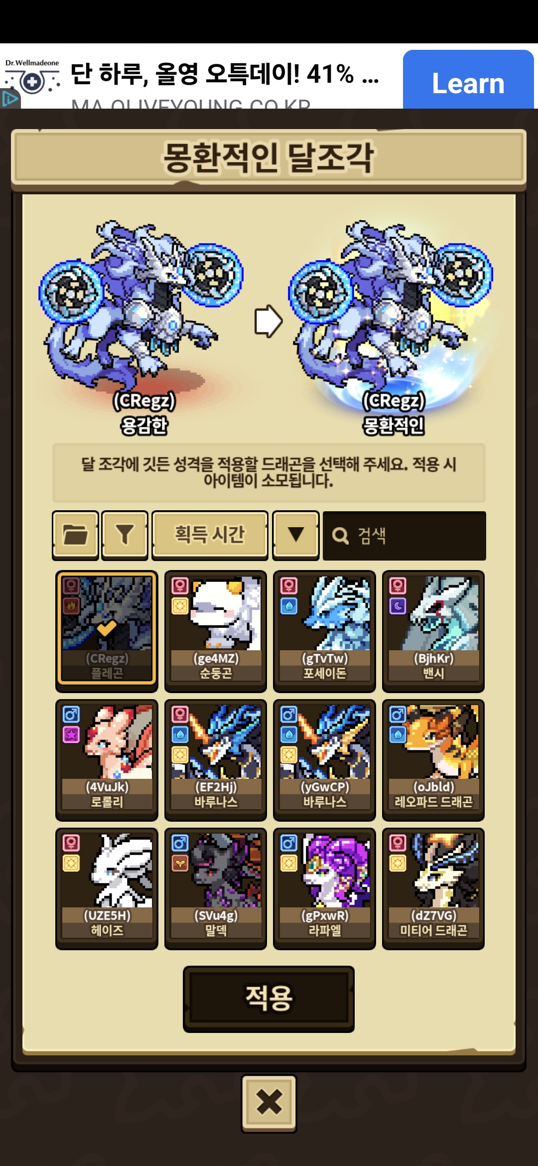The image size is (538, 1166).
Task: Pick the dZ7VG 미티어 드래곤 card
Action: click(433, 888)
